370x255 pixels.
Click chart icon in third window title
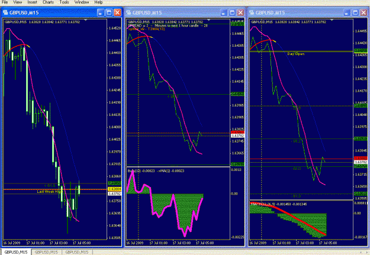[x=252, y=12]
